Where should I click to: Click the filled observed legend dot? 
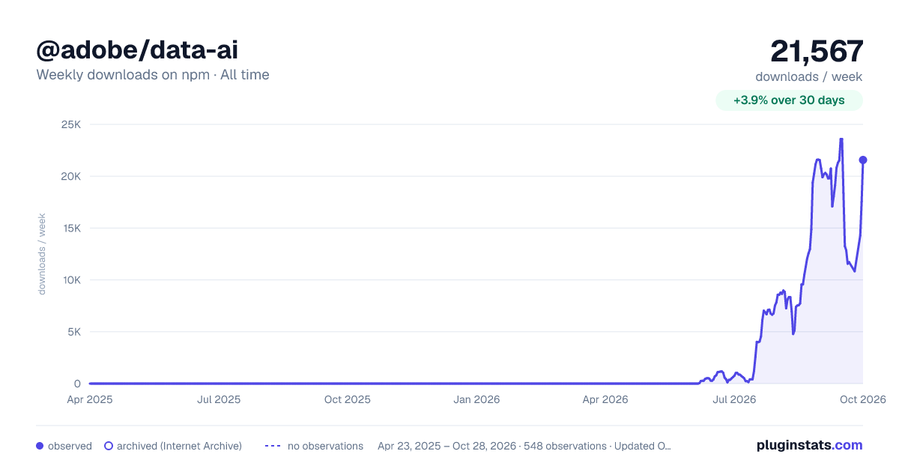pos(40,446)
